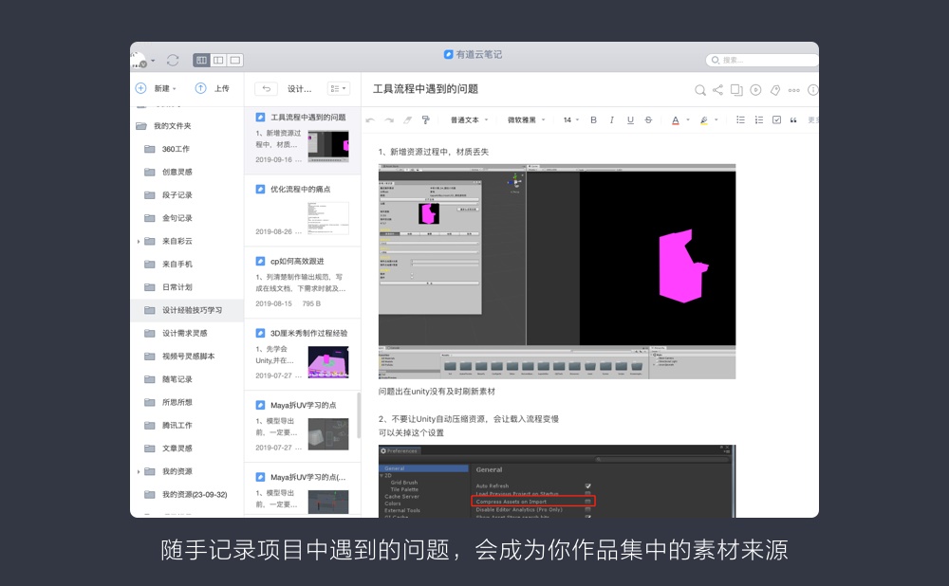Insert a to-do checkbox from the toolbar
Screen dimensions: 949x586
[x=775, y=119]
